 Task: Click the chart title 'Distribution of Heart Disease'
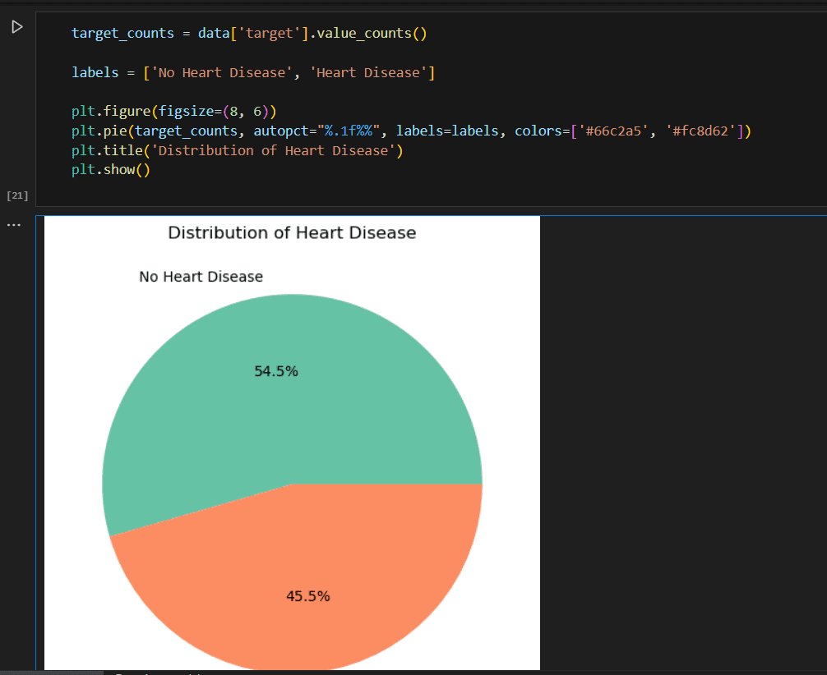(x=292, y=233)
